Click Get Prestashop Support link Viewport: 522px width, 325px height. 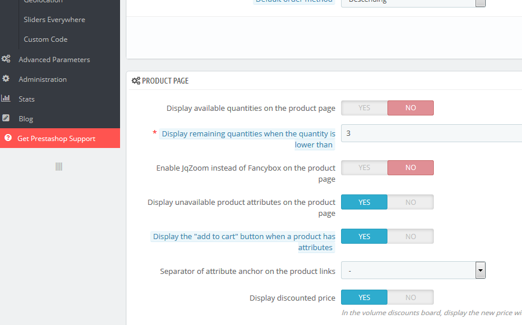pos(56,139)
